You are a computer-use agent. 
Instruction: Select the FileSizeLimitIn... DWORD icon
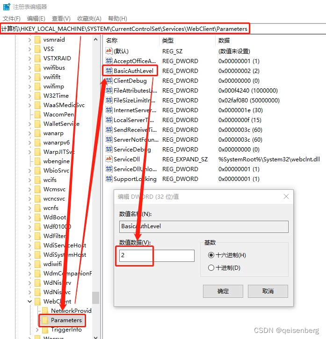tap(109, 100)
